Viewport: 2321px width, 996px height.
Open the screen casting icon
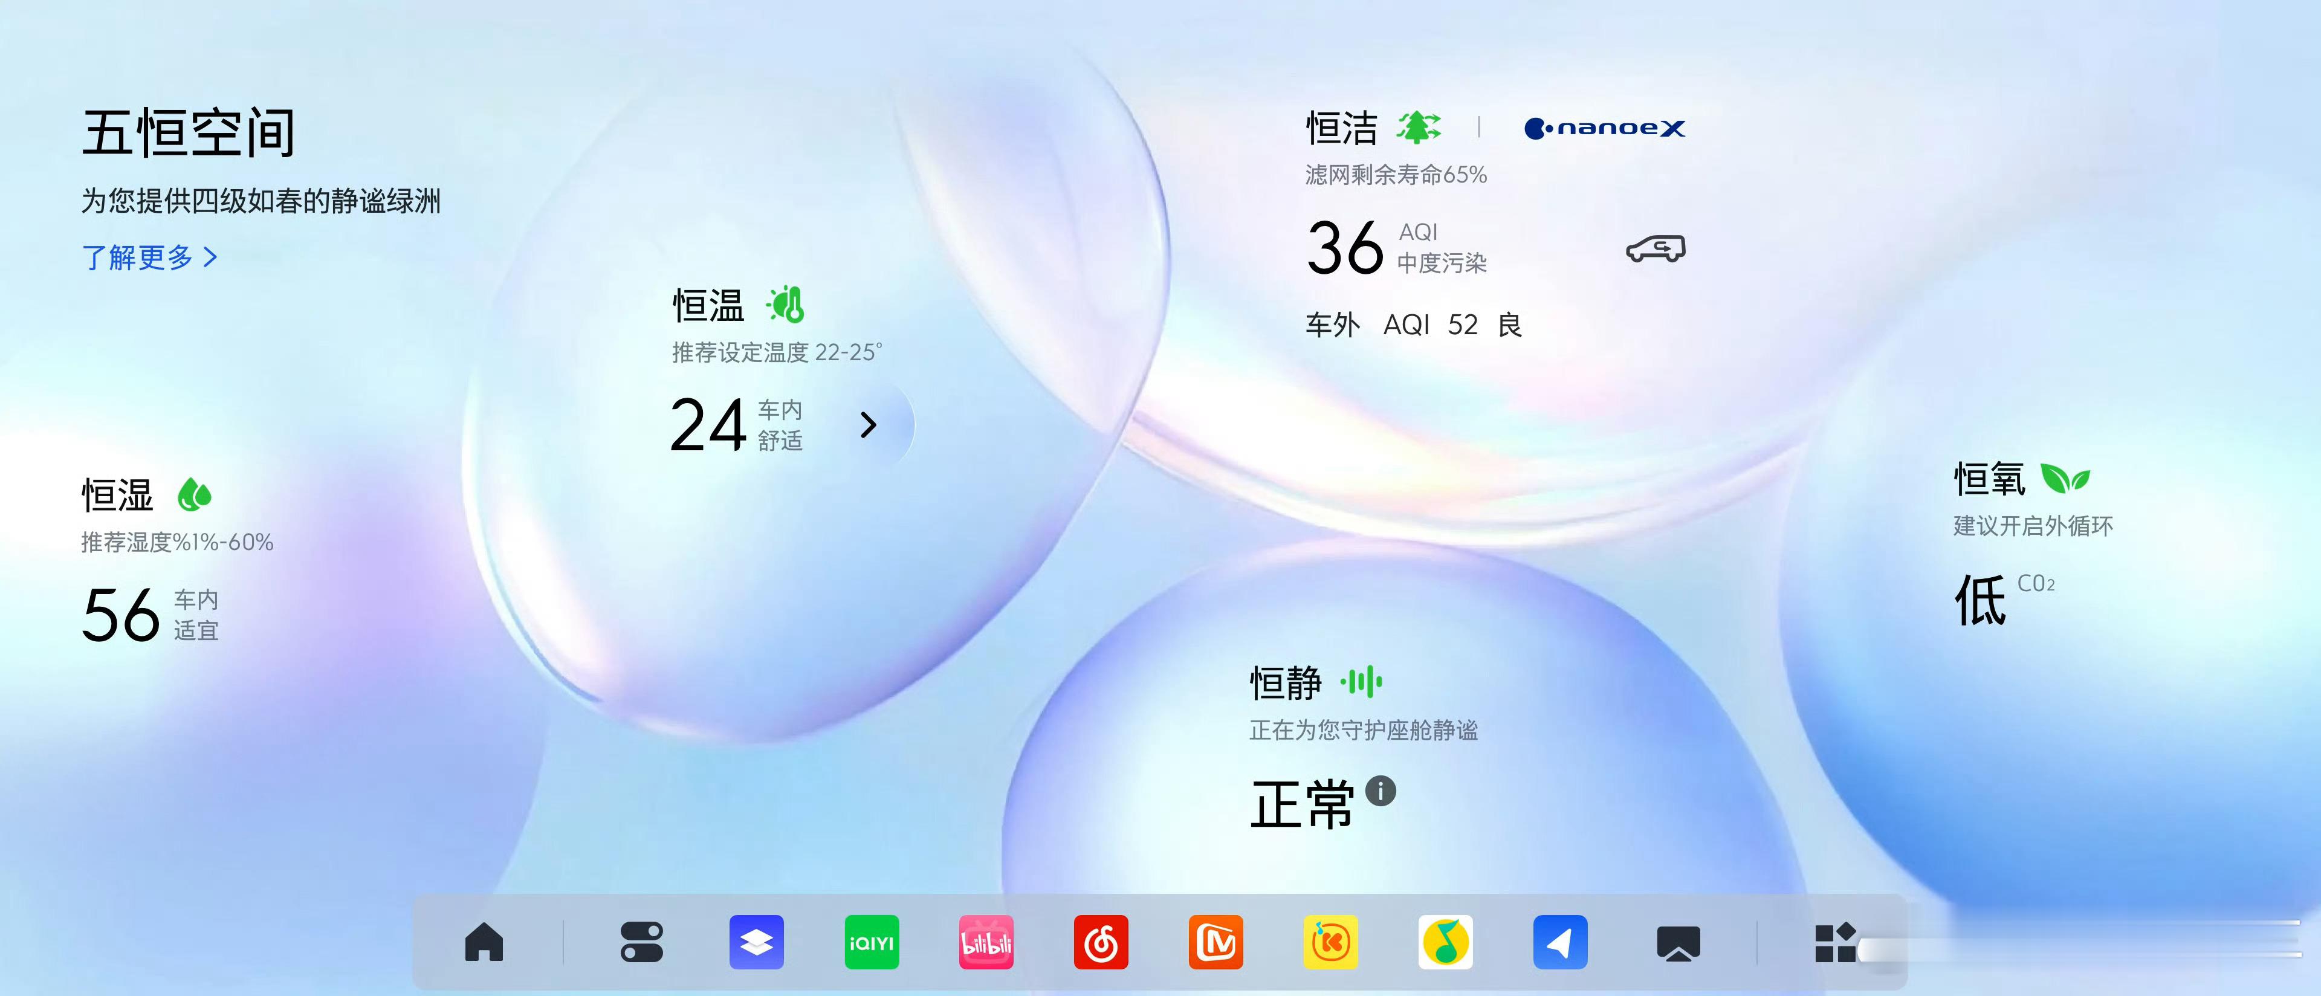pyautogui.click(x=1678, y=942)
